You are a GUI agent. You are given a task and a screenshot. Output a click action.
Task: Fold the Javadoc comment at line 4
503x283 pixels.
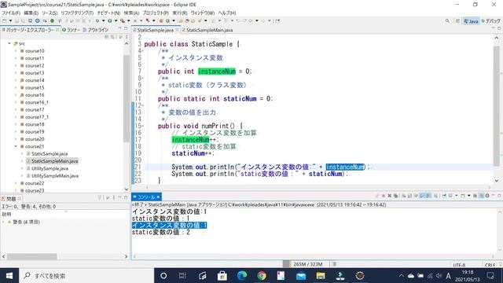pyautogui.click(x=143, y=50)
